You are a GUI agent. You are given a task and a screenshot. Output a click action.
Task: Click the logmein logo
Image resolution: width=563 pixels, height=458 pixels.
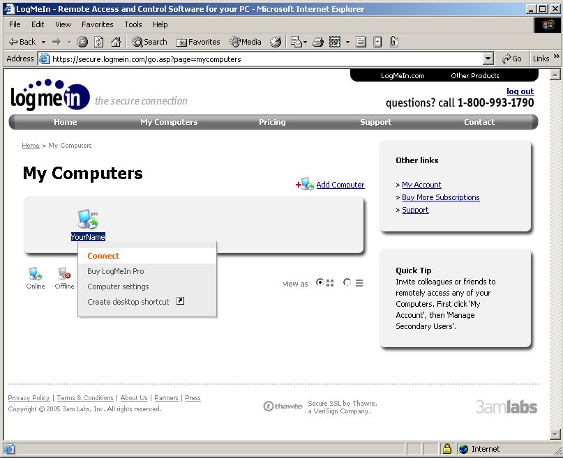coord(50,95)
